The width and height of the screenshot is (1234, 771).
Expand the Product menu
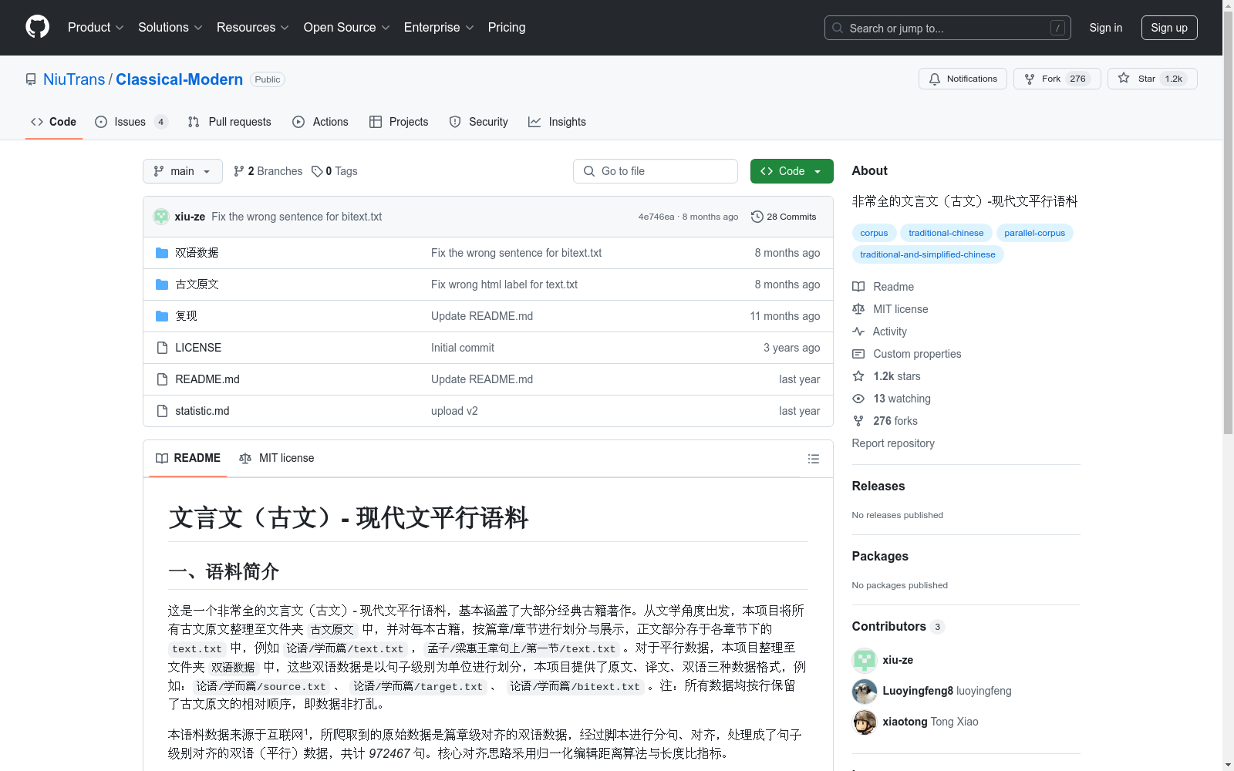[x=96, y=27]
